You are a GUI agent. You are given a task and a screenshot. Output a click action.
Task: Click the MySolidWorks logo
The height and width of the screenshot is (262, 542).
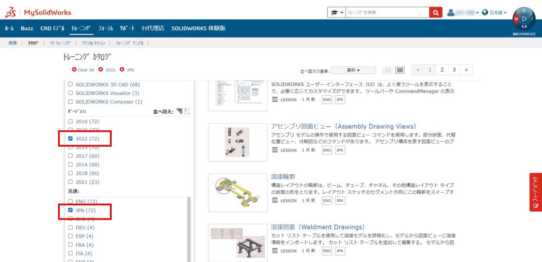coord(38,13)
